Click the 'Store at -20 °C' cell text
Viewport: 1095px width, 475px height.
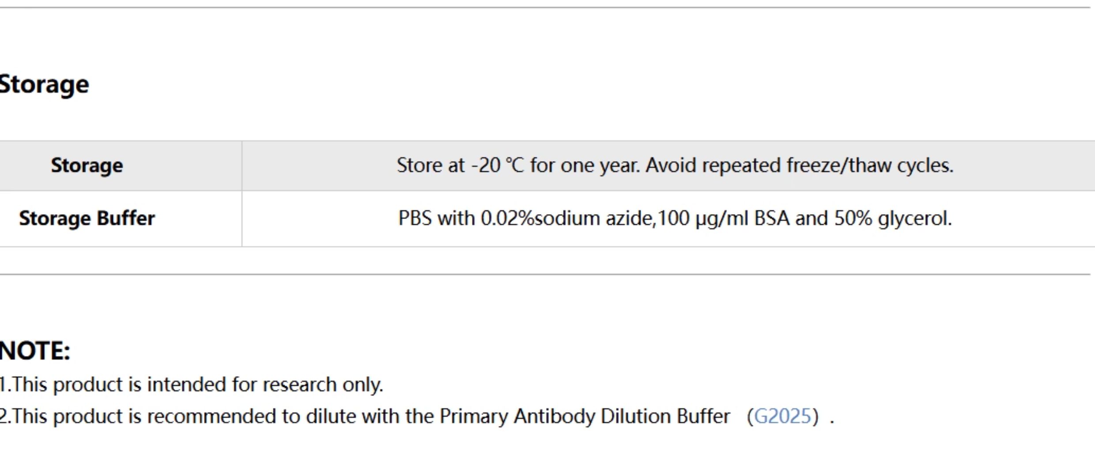(x=675, y=166)
